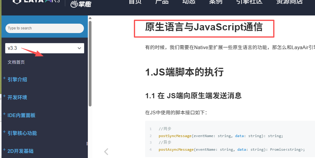Screen dimensions: 315x158
Task: Click the '1.JS端脚本的执行' heading
Action: click(x=184, y=72)
